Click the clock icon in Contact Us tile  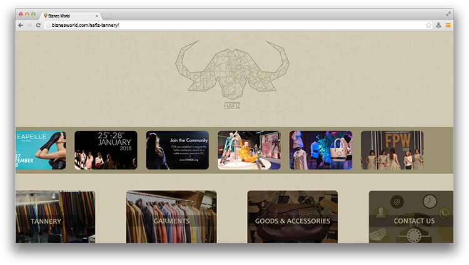pyautogui.click(x=429, y=201)
